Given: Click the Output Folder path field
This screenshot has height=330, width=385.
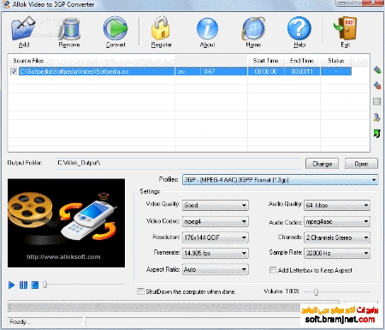Looking at the screenshot, I should (x=178, y=163).
